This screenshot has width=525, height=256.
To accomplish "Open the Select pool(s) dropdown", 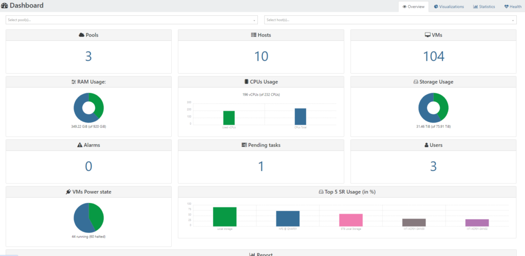I will pos(131,20).
